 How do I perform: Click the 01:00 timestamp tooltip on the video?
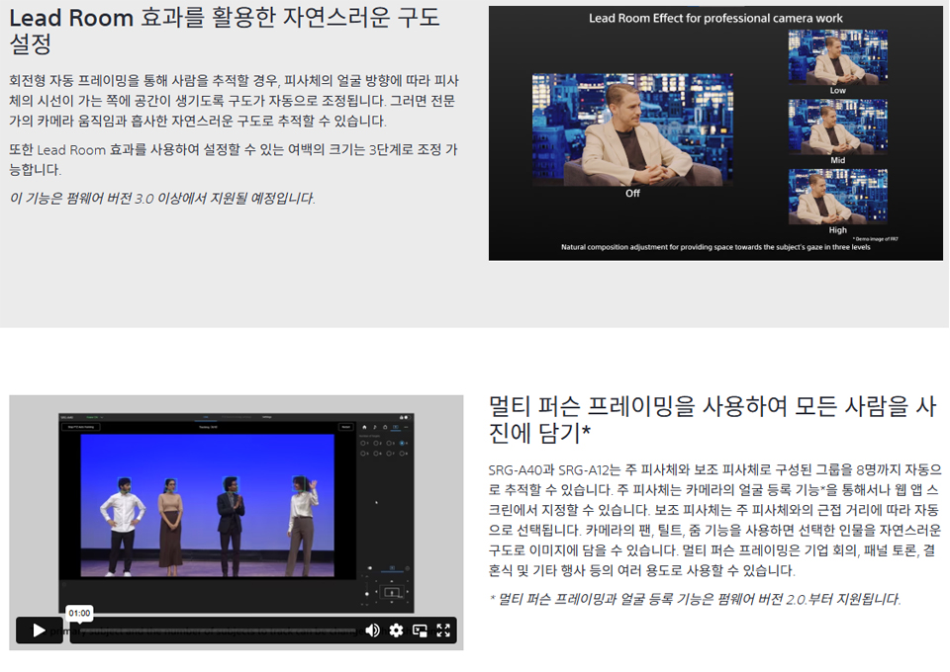click(79, 613)
